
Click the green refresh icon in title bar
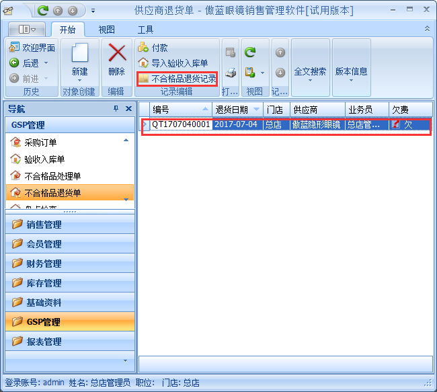click(43, 11)
